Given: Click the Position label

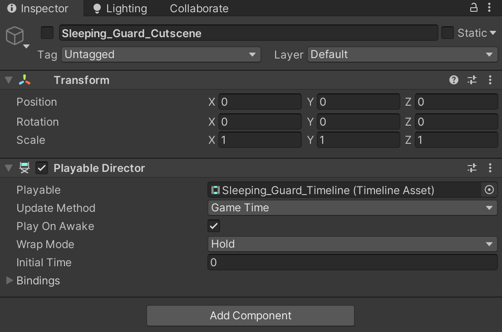Looking at the screenshot, I should 37,102.
